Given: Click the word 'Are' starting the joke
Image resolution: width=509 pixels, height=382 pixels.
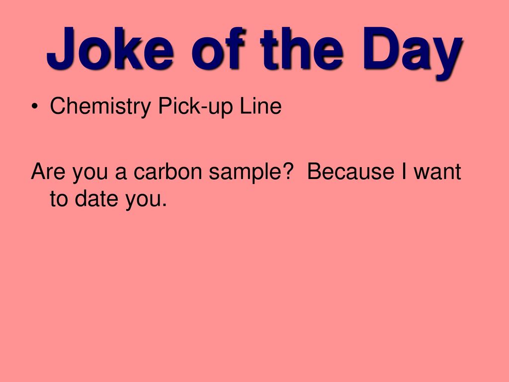Looking at the screenshot, I should pos(48,171).
